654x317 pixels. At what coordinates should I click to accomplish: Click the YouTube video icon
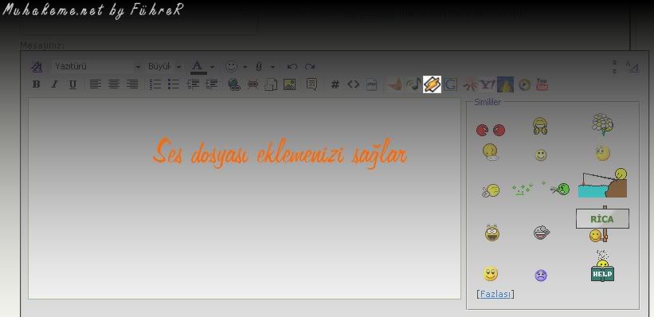coord(542,84)
